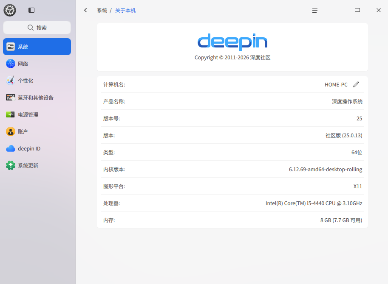
Task: Open the title bar hamburger menu
Action: pyautogui.click(x=315, y=10)
